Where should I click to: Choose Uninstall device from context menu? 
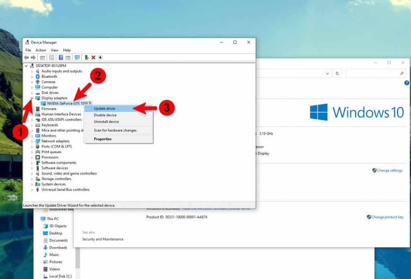tap(118, 122)
